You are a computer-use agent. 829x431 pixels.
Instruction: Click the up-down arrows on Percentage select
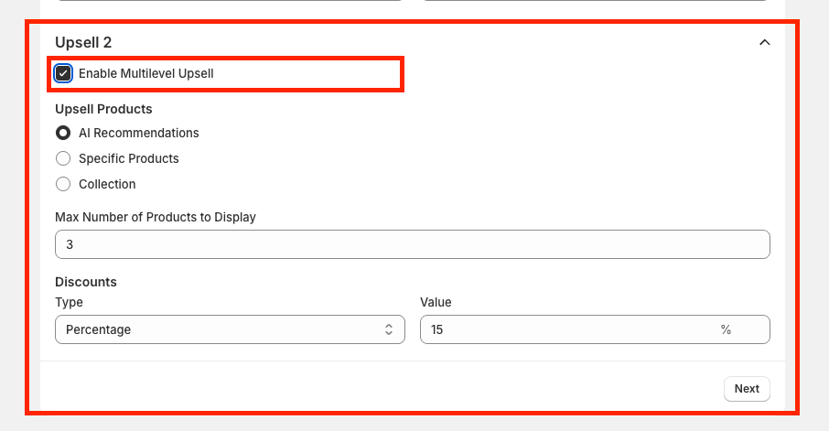point(389,329)
